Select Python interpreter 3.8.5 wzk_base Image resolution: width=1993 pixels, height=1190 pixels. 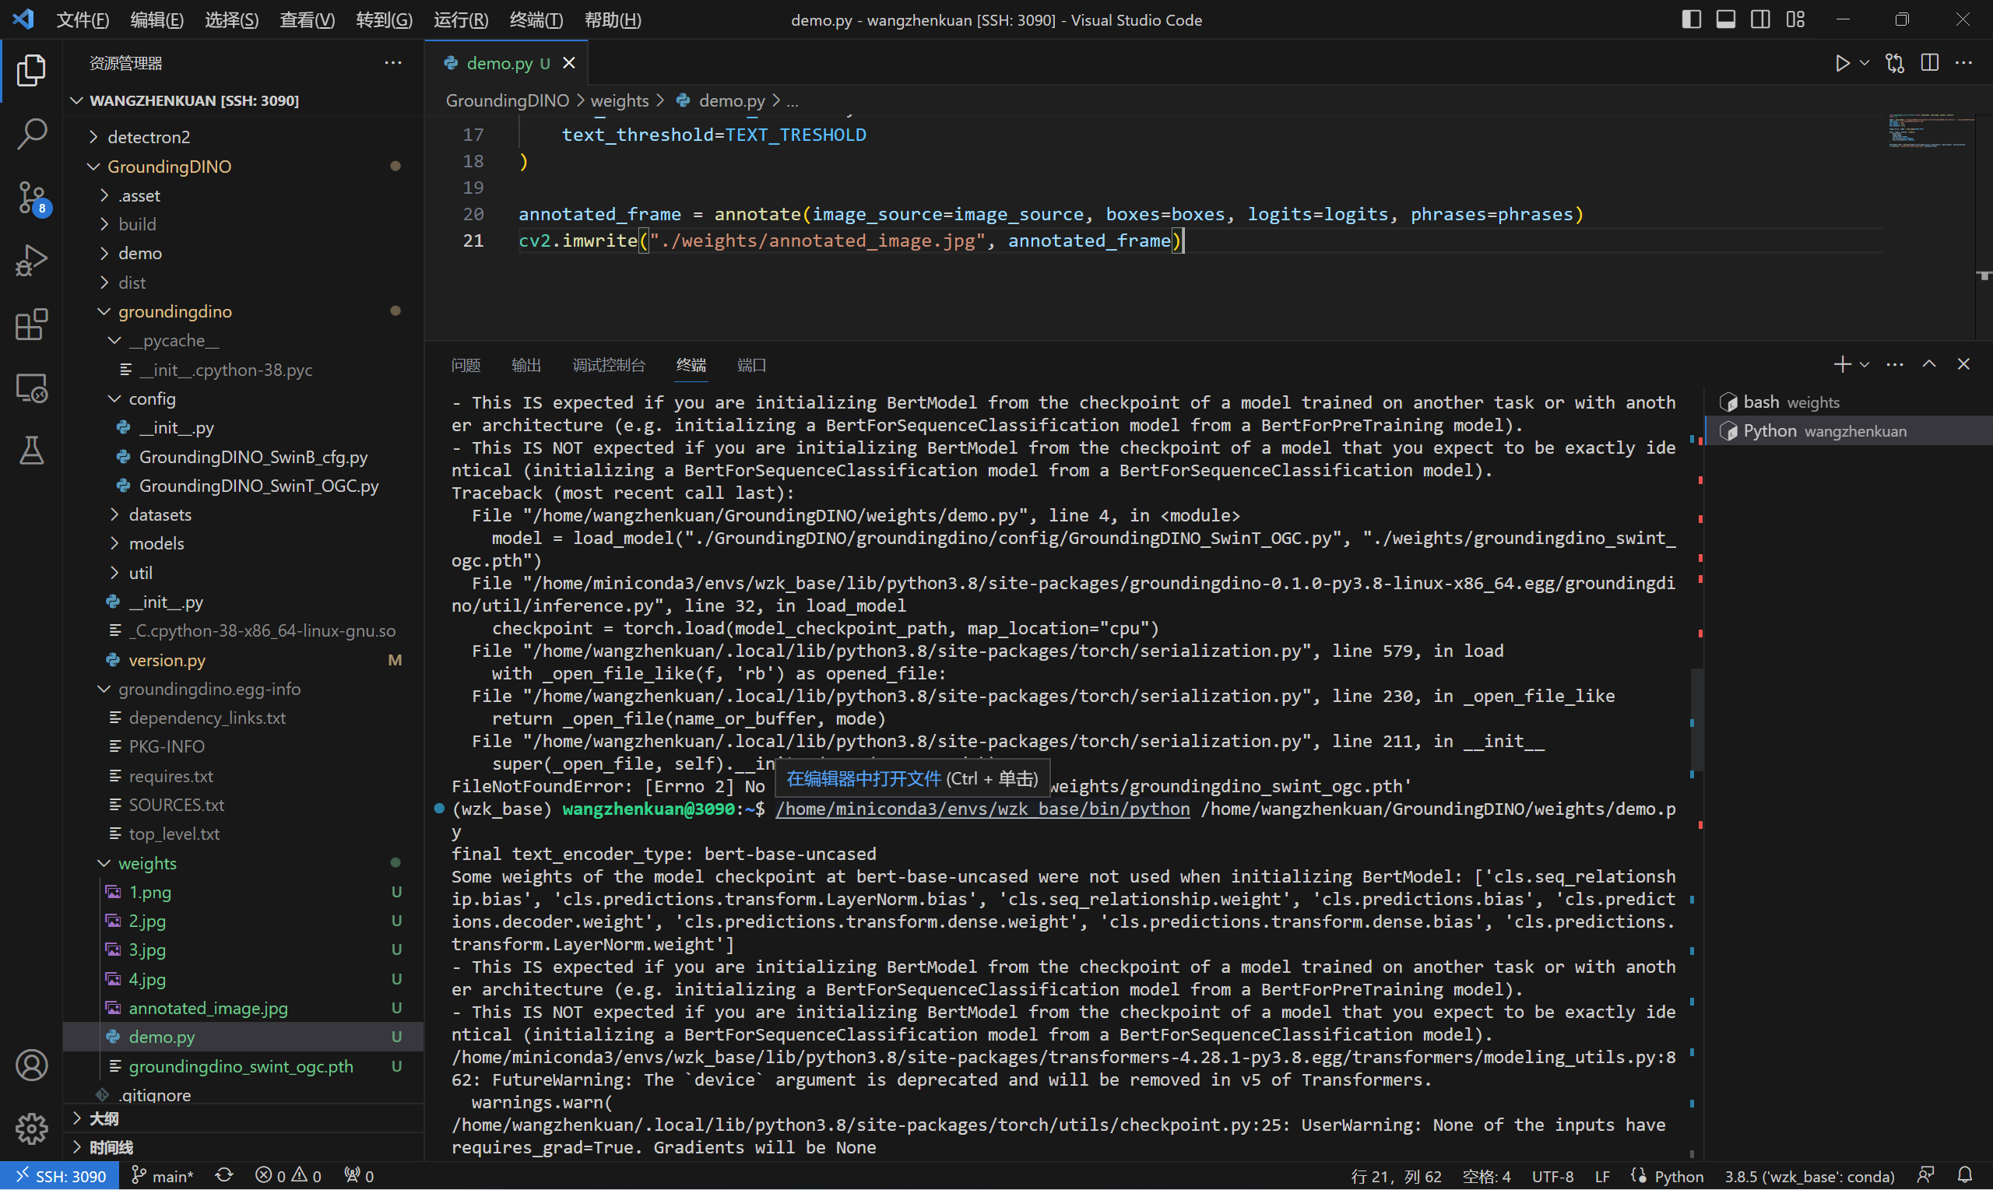(x=1809, y=1175)
